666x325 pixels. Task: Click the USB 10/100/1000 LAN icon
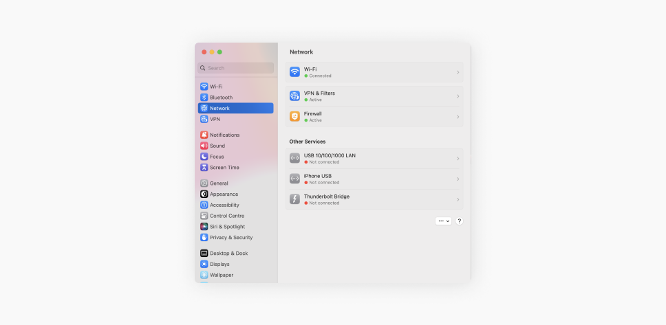[x=294, y=158]
